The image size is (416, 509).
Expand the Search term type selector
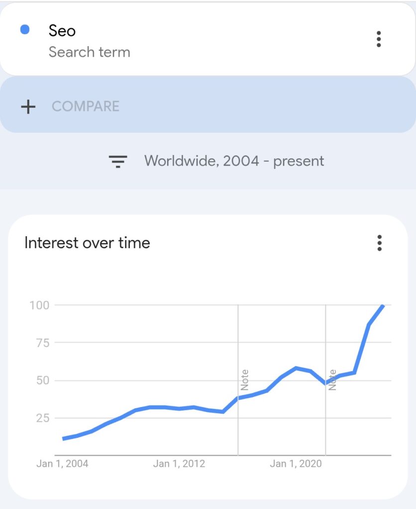90,52
